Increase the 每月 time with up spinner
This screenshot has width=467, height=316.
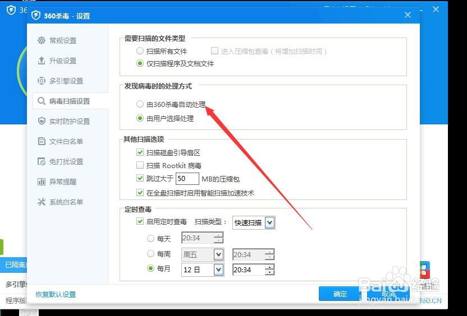[x=269, y=267]
